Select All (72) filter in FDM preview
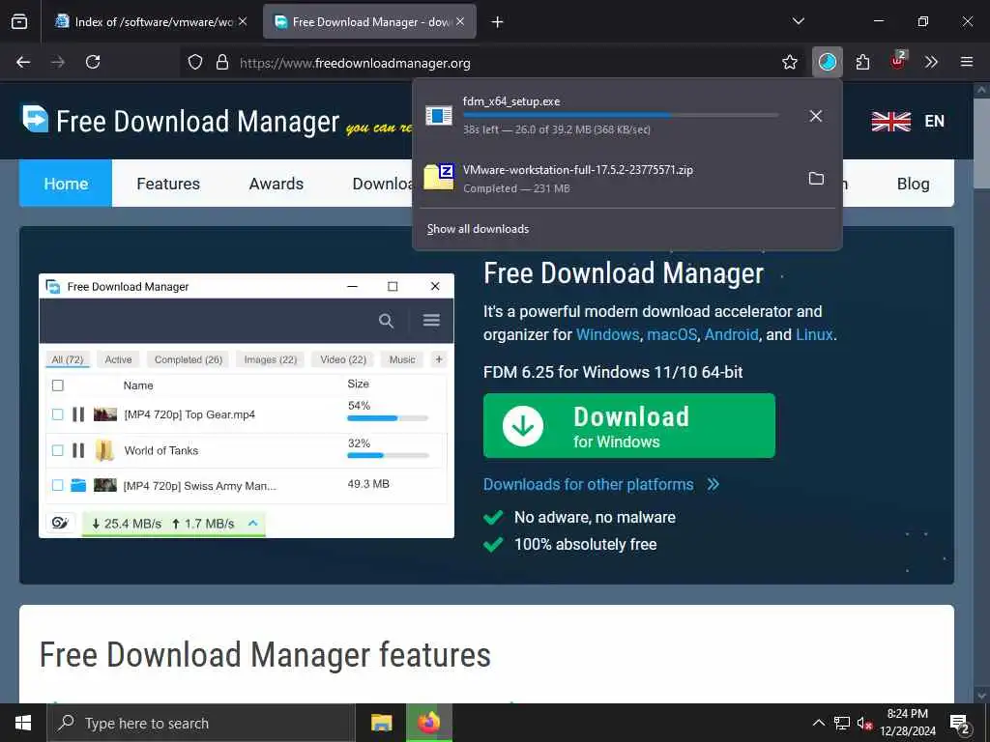The height and width of the screenshot is (742, 990). click(68, 359)
